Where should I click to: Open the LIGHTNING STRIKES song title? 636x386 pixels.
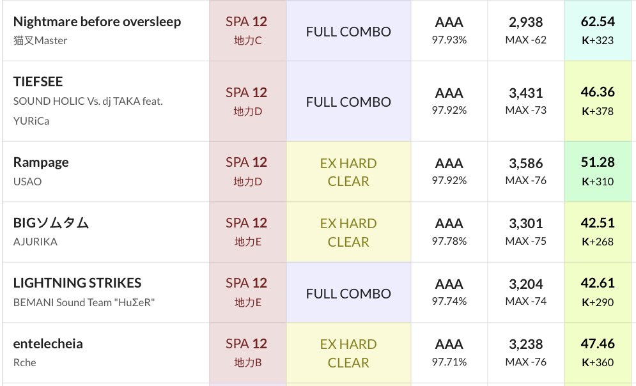[x=77, y=283]
